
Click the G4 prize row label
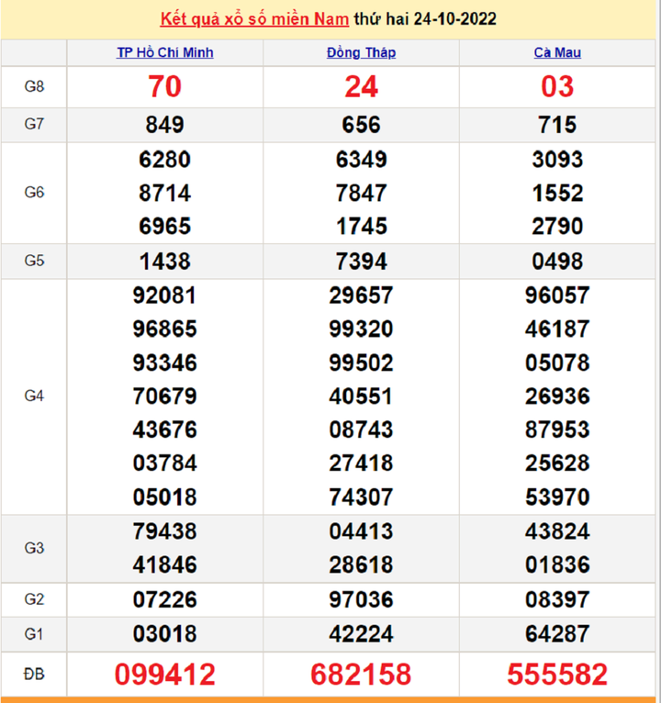pos(34,396)
